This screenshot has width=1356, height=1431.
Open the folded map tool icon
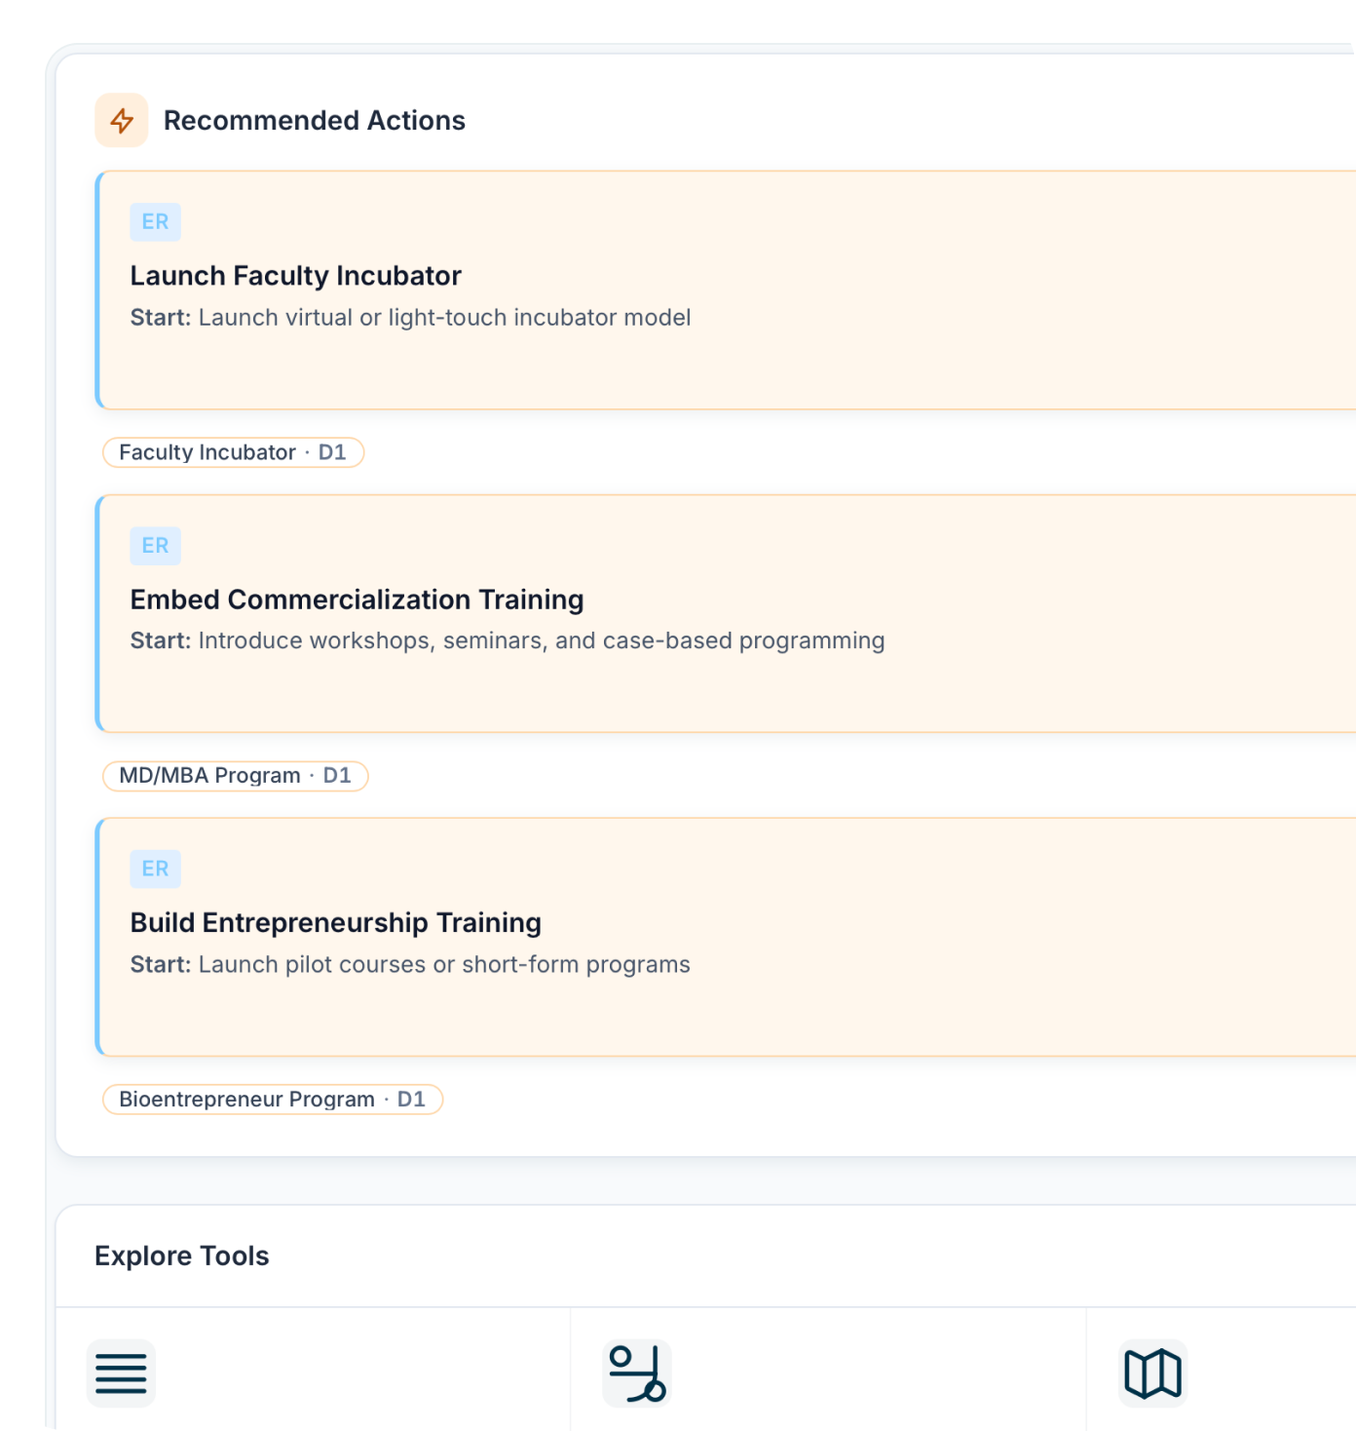1152,1373
